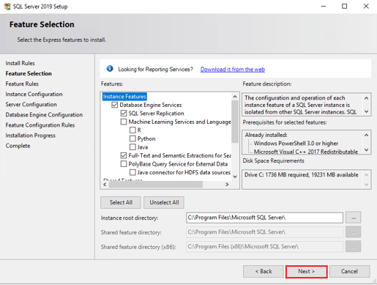Click the Select All button
Screen dimensions: 377x285
pyautogui.click(x=121, y=202)
